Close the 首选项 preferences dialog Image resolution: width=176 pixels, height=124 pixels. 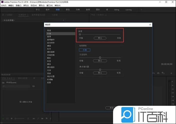150,25
